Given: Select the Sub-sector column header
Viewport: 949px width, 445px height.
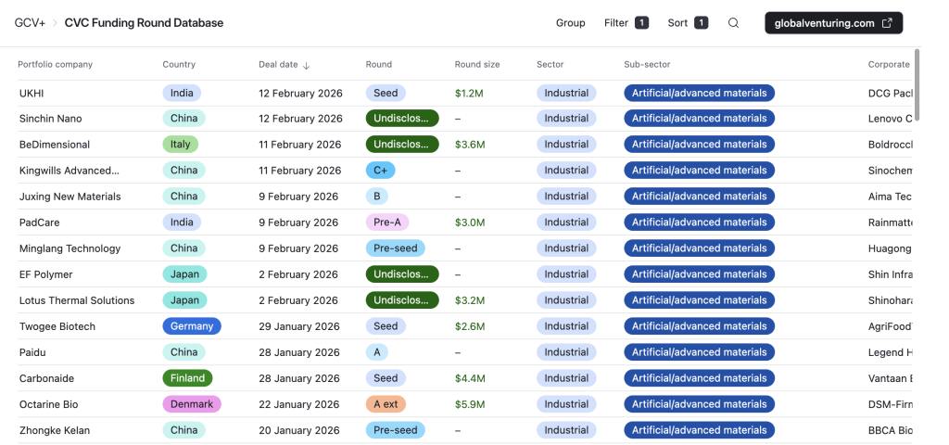Looking at the screenshot, I should click(647, 65).
